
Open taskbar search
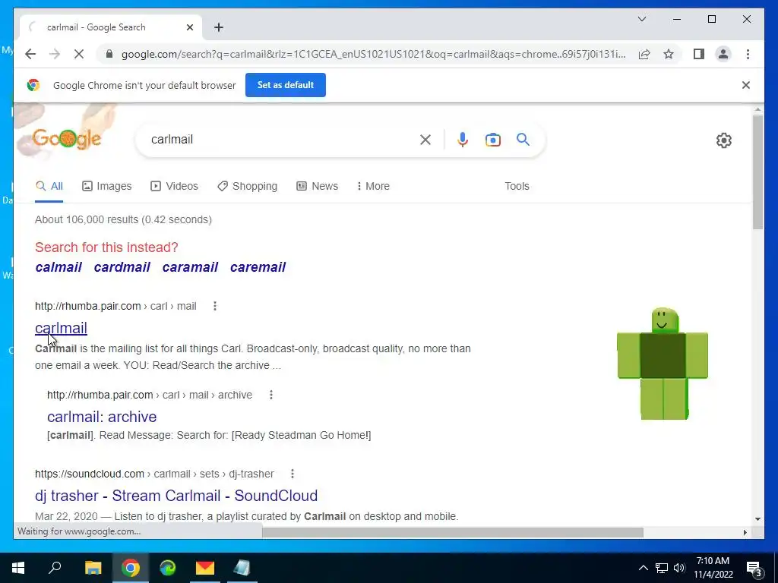55,568
